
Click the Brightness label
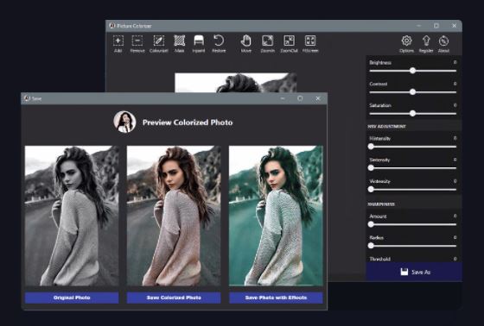point(380,63)
